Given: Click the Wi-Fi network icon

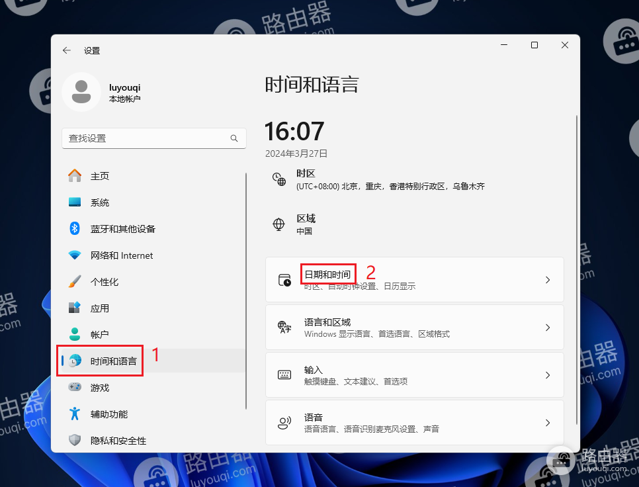Looking at the screenshot, I should coord(75,255).
